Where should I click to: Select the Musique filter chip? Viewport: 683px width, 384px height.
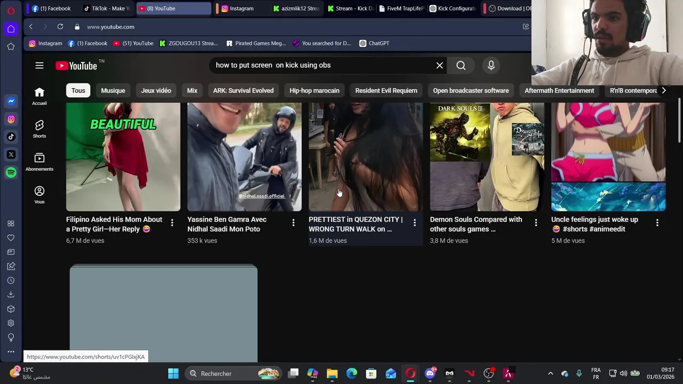(113, 91)
